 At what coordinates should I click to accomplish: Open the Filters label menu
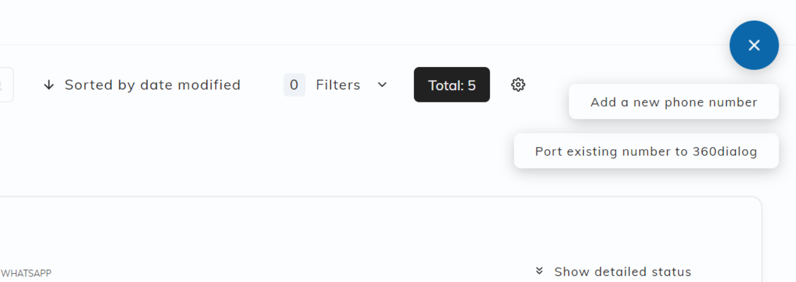(336, 84)
